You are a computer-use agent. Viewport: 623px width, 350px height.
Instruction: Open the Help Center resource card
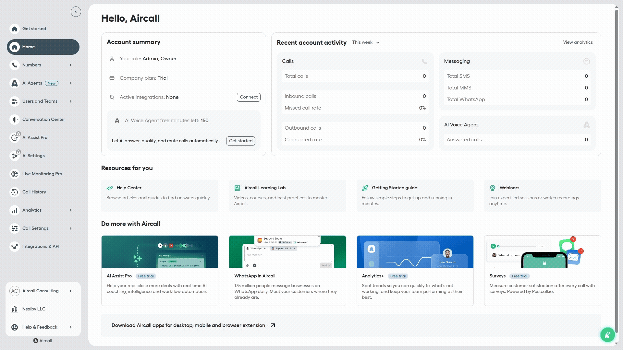160,196
